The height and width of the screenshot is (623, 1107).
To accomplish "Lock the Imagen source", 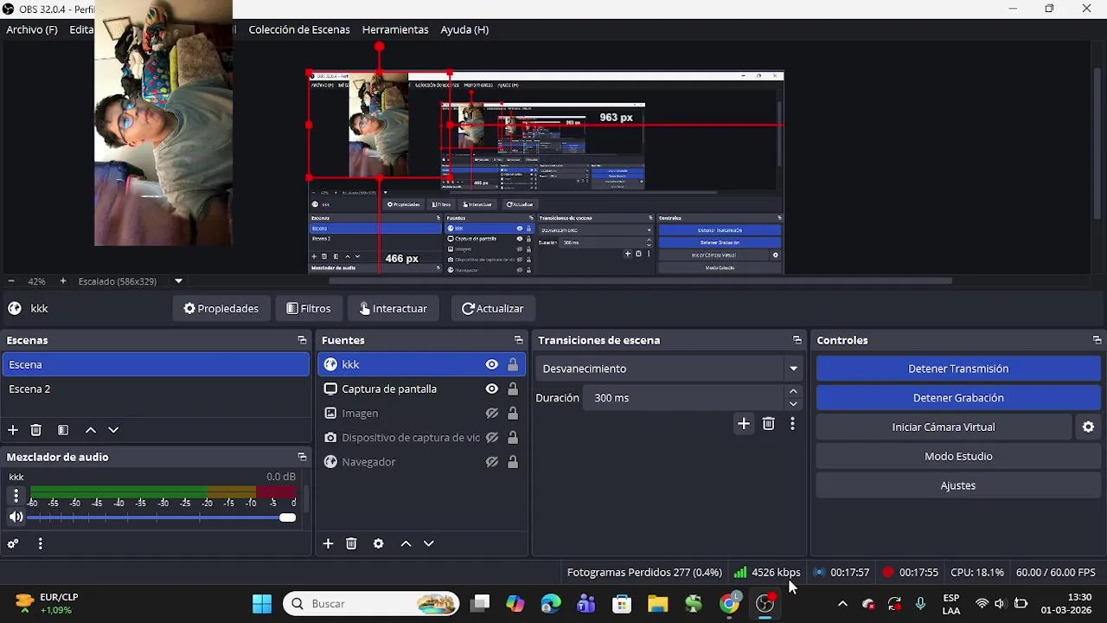I will click(513, 414).
